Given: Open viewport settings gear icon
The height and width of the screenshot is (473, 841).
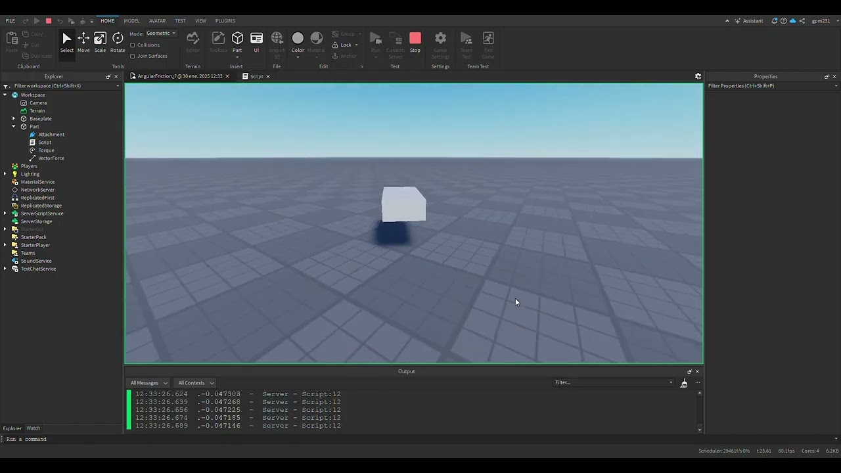Looking at the screenshot, I should (x=698, y=76).
